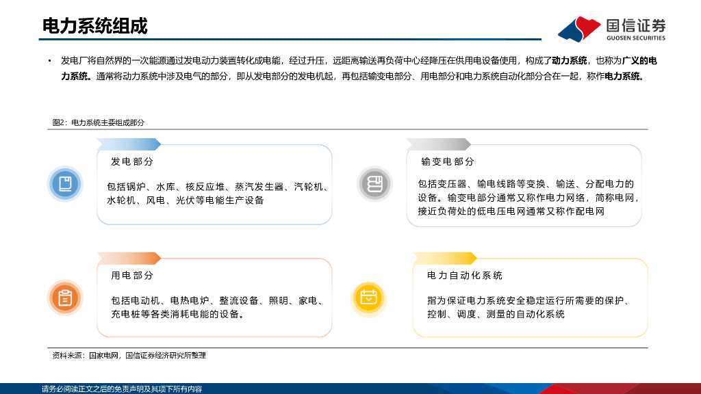Click the footer disclaimer 请务必阅读正文之后的免责声明及其项下所有内容
This screenshot has width=701, height=394.
(x=122, y=389)
